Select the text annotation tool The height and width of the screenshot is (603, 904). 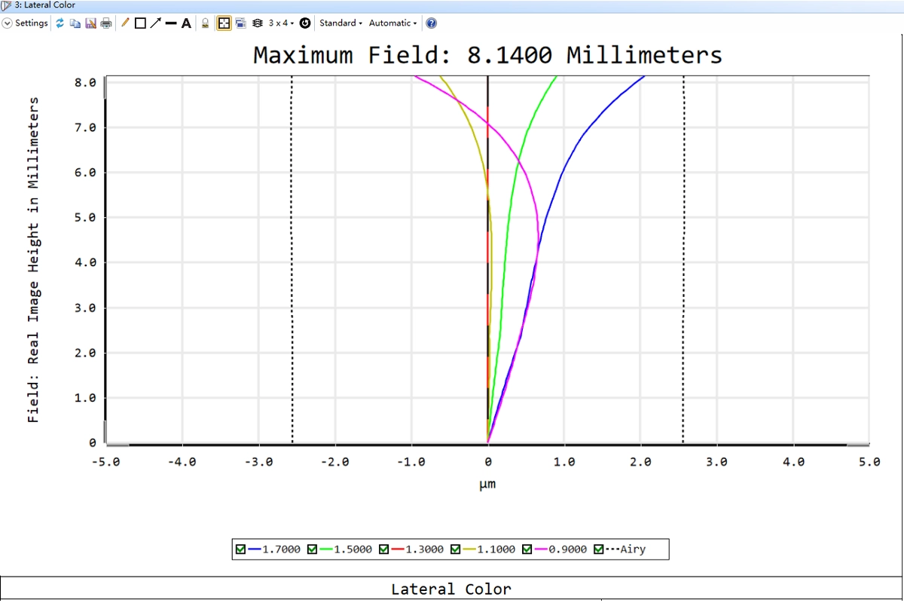coord(186,23)
